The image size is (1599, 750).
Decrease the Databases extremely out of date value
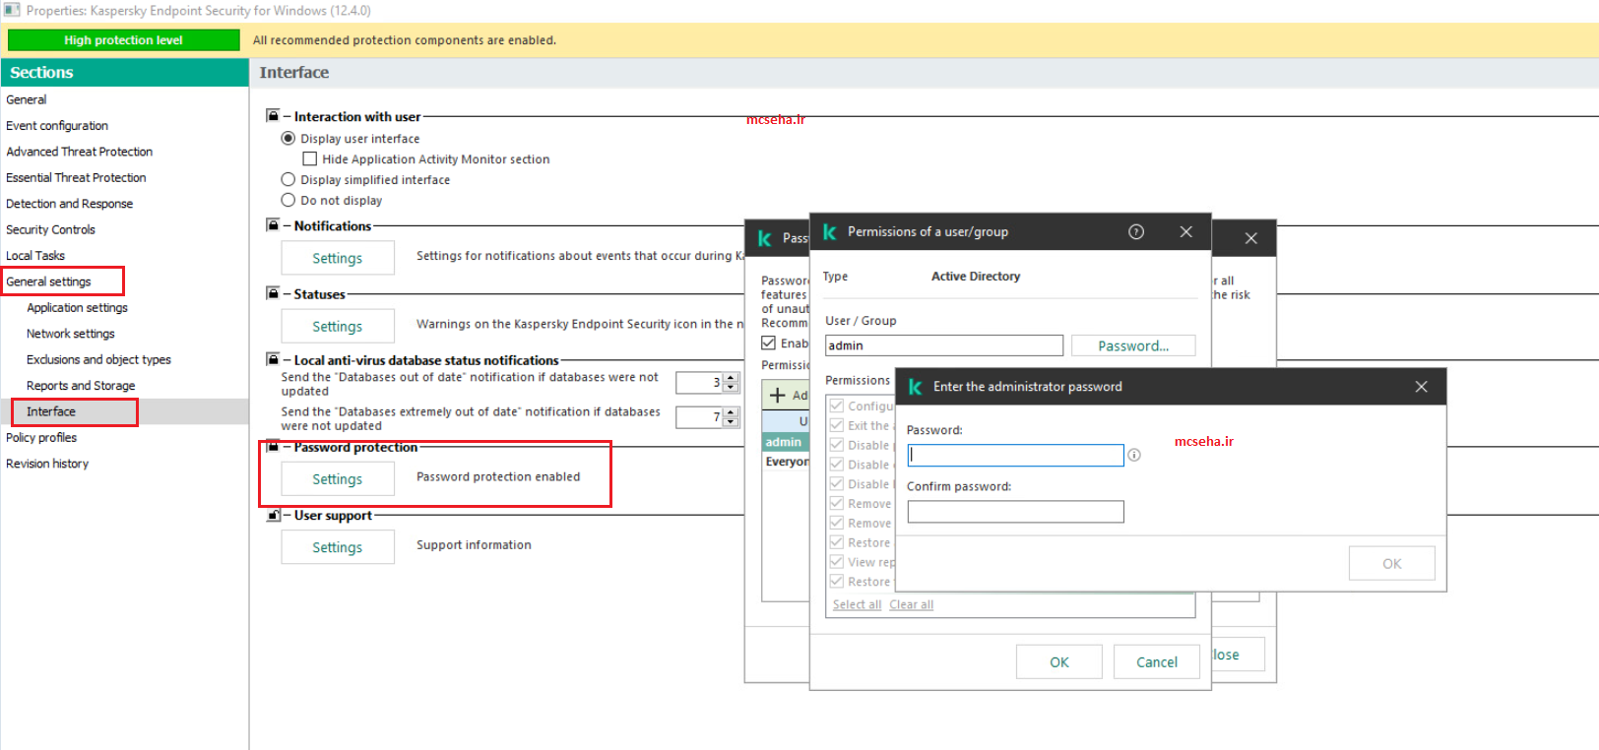(731, 422)
